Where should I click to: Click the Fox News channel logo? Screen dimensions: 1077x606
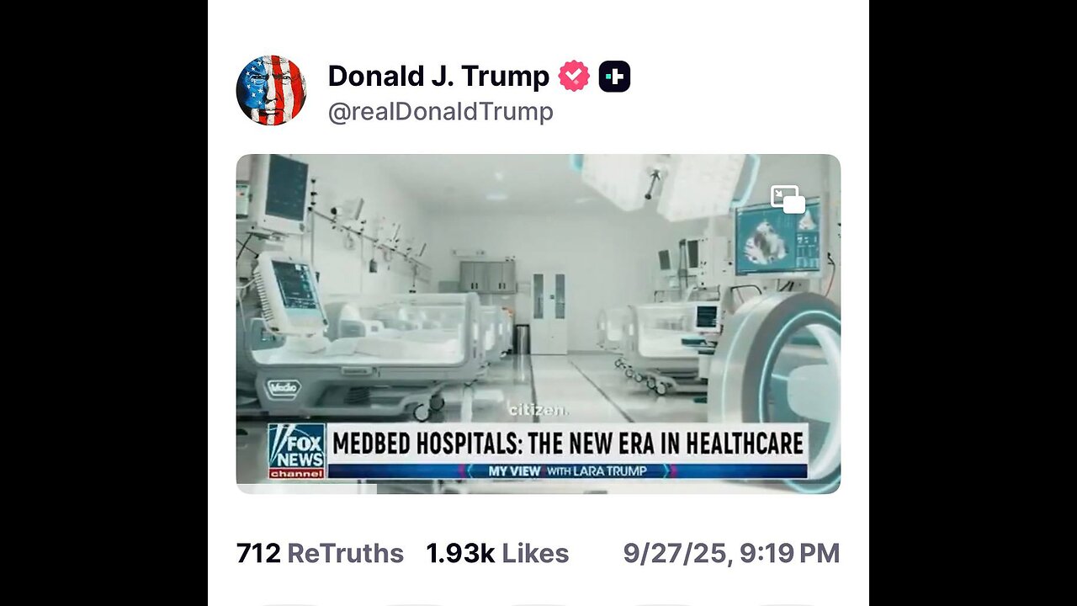click(297, 450)
